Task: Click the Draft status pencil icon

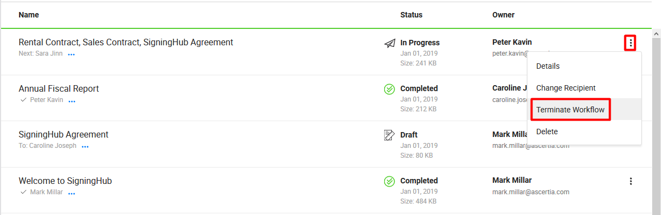Action: (390, 135)
